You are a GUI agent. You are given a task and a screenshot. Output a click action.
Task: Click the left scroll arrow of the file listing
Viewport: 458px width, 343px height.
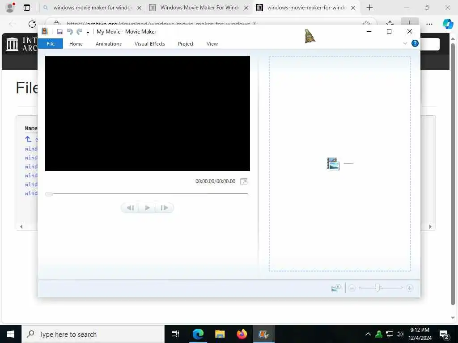[x=21, y=226]
